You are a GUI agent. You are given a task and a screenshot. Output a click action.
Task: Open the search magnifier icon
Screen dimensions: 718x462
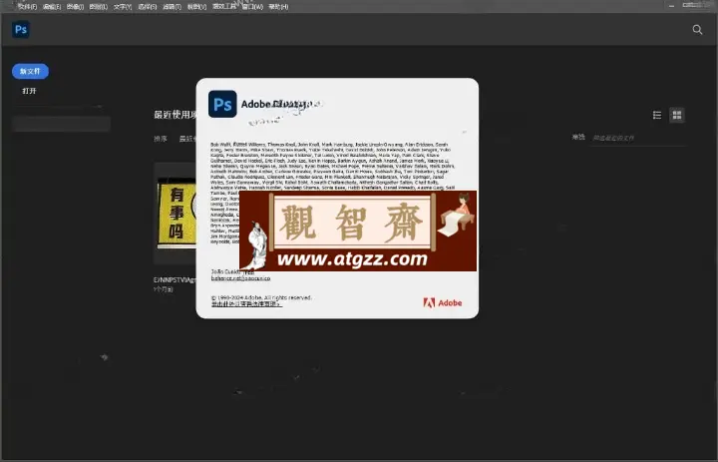tap(697, 30)
